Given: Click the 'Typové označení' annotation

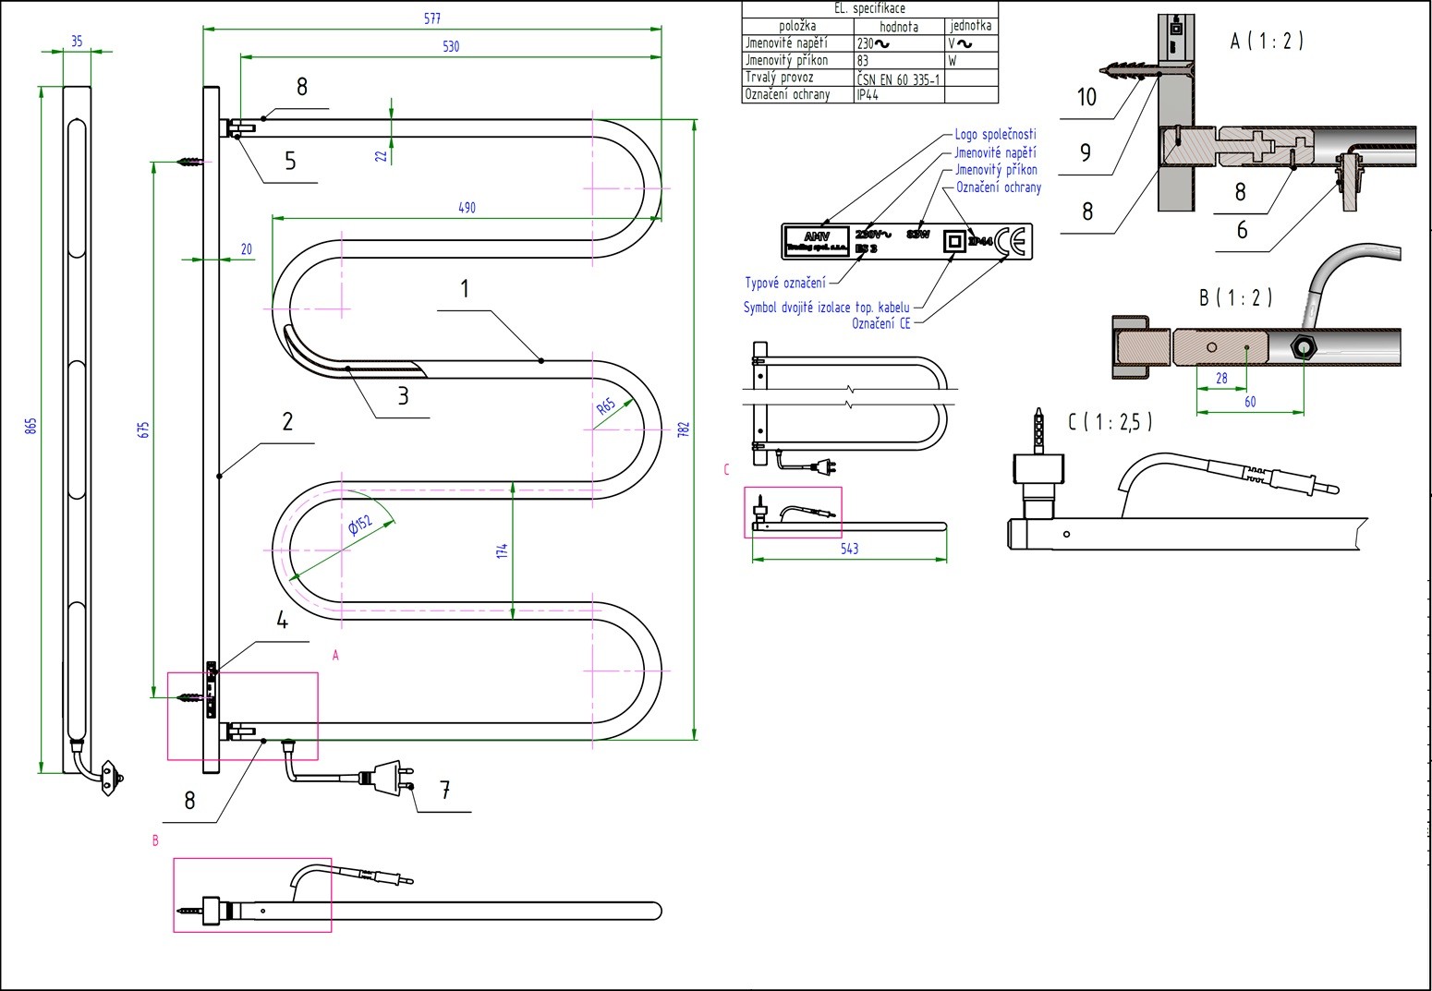Looking at the screenshot, I should click(x=785, y=283).
